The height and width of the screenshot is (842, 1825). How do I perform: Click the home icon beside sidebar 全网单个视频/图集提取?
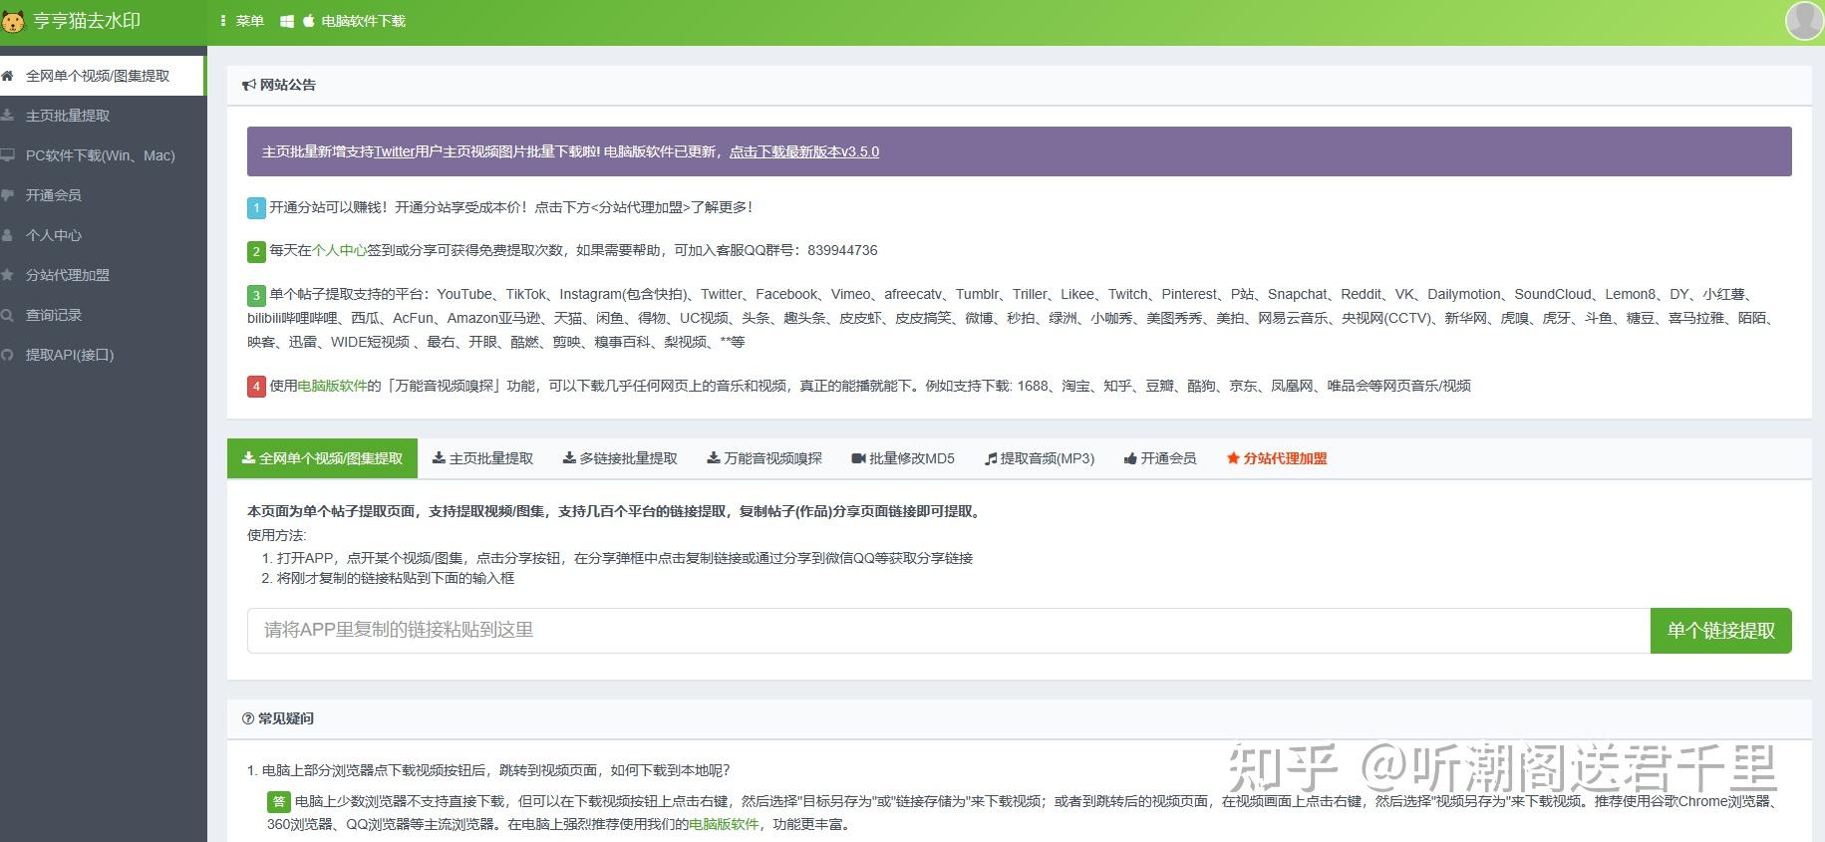tap(7, 76)
